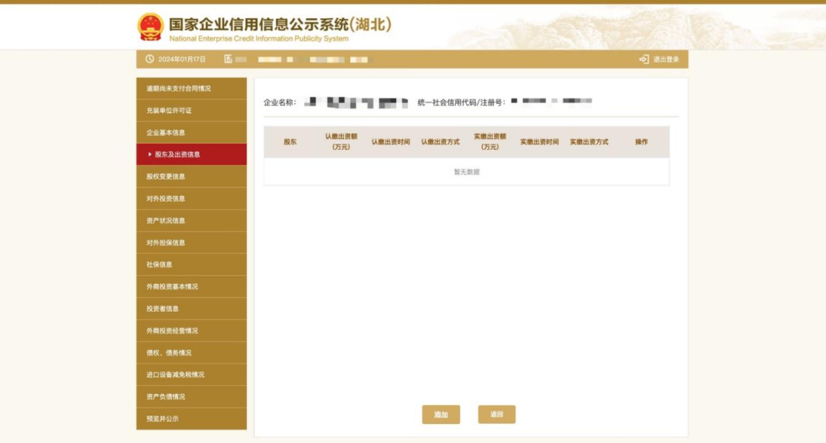This screenshot has width=826, height=443.
Task: Click the 实缴出资时间 column header
Action: point(539,142)
